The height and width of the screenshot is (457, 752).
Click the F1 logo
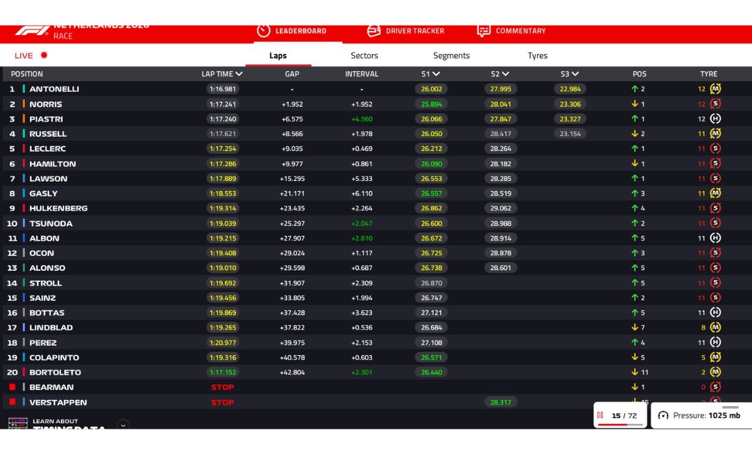coord(31,31)
